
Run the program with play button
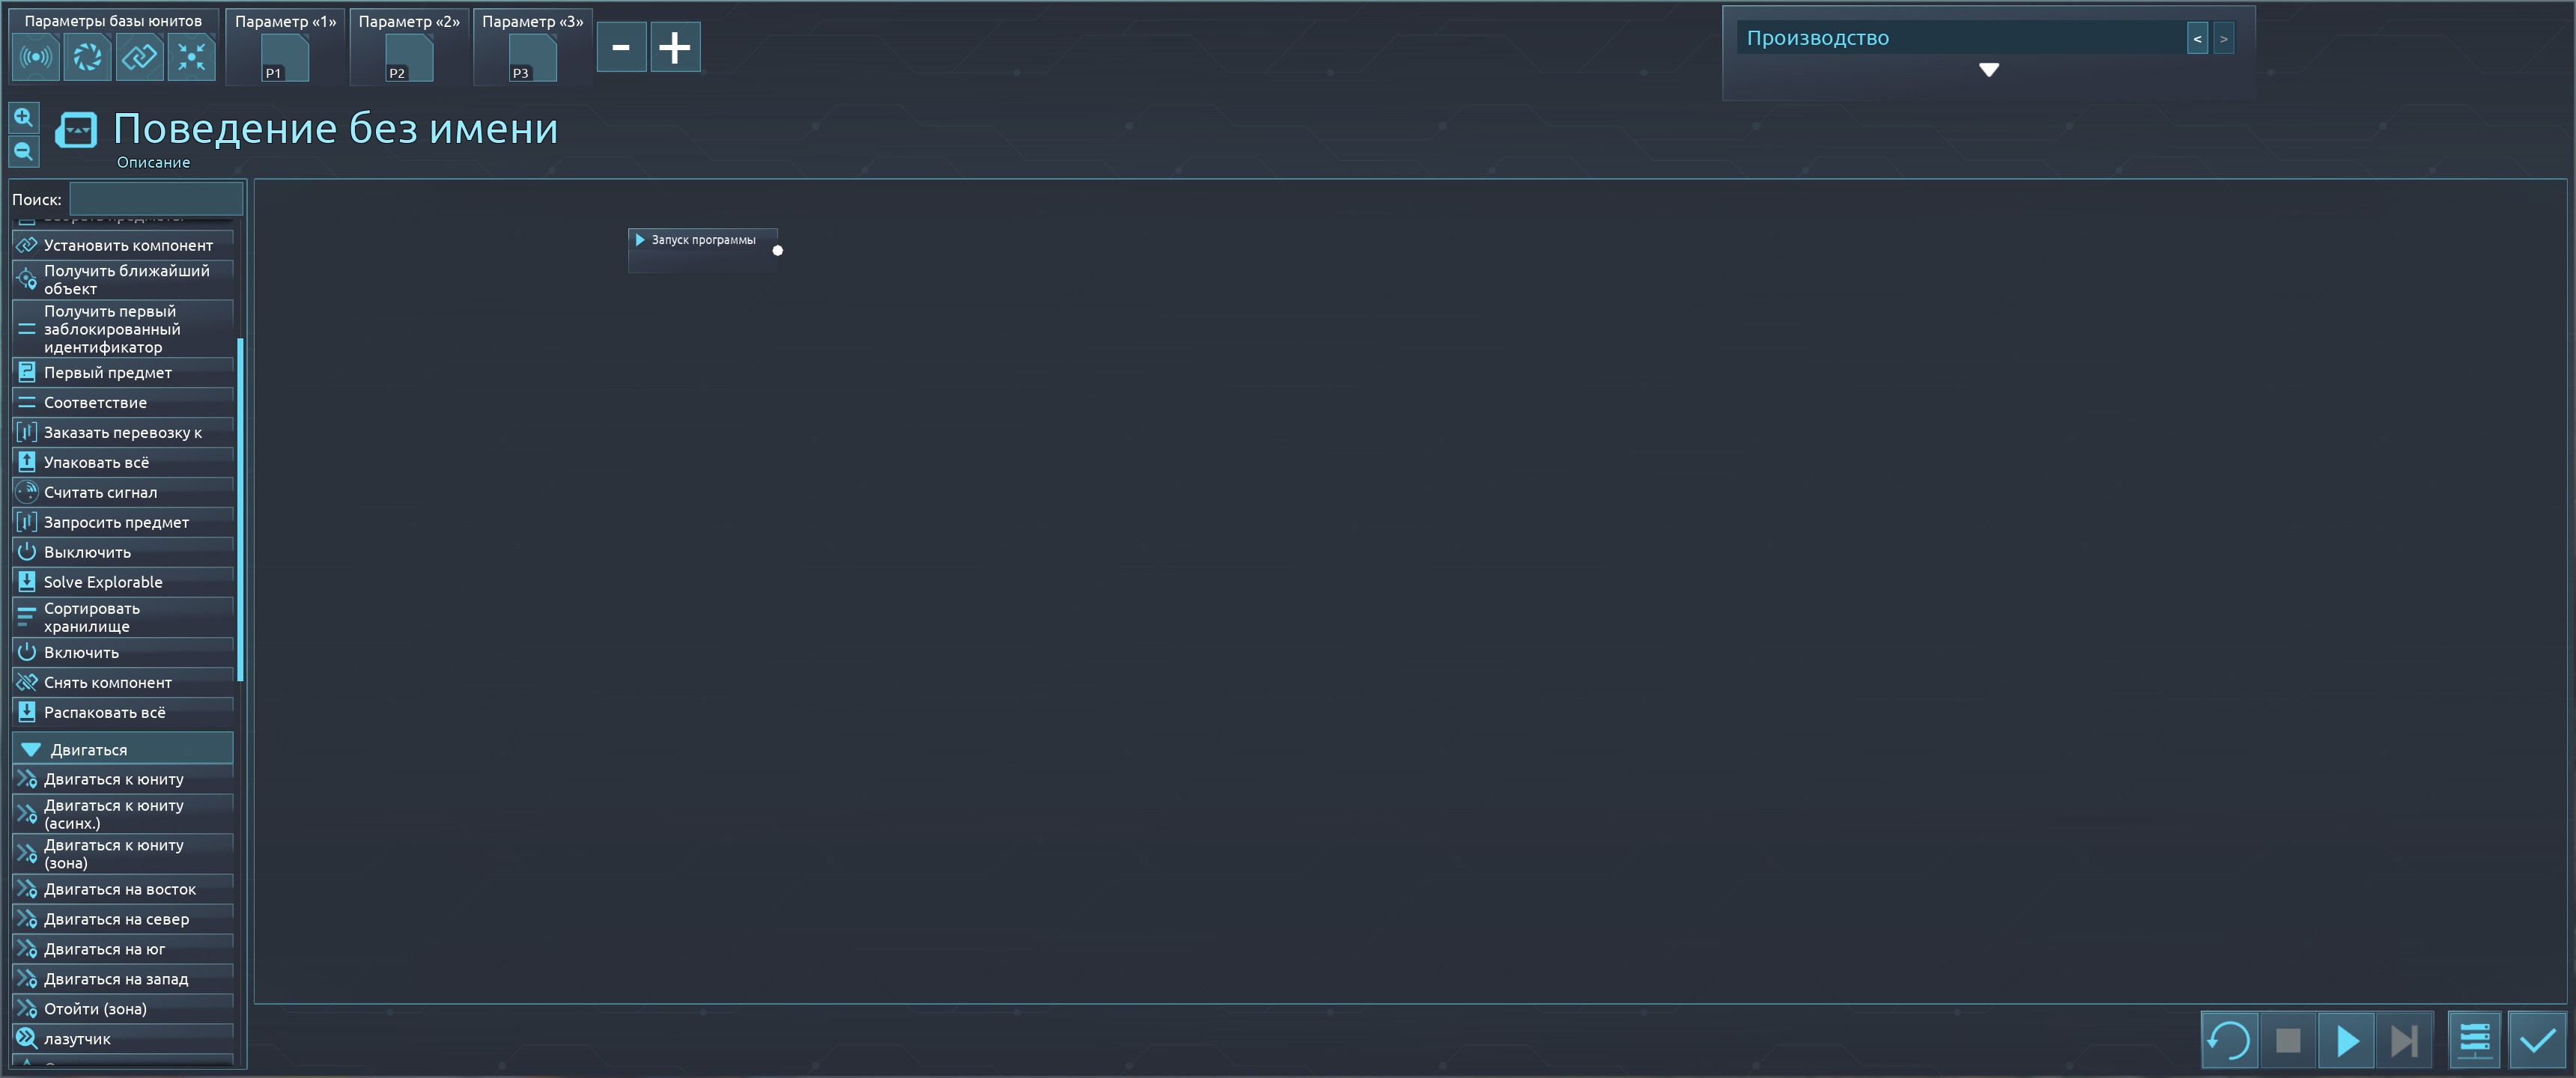2346,1040
